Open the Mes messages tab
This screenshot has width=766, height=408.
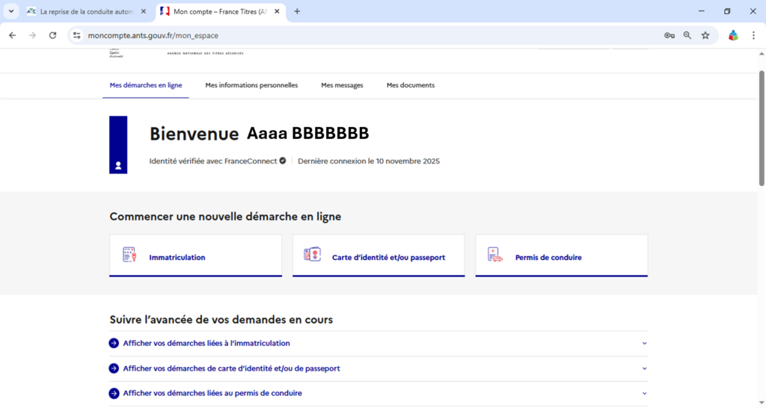click(x=342, y=85)
